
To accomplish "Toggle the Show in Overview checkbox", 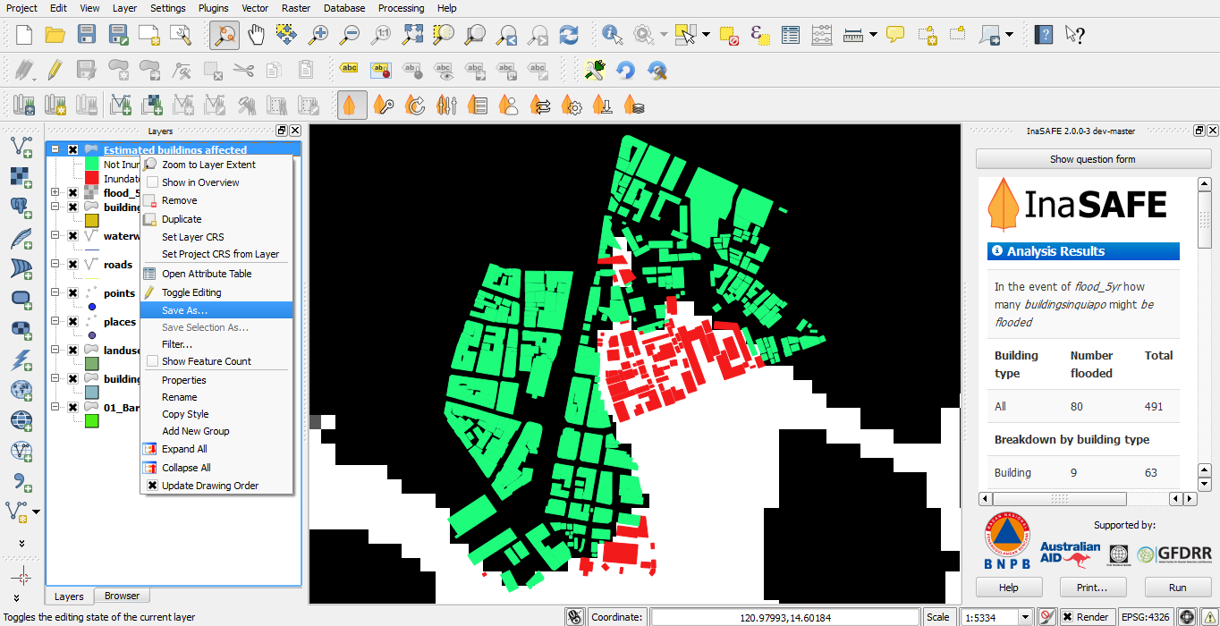I will point(152,182).
